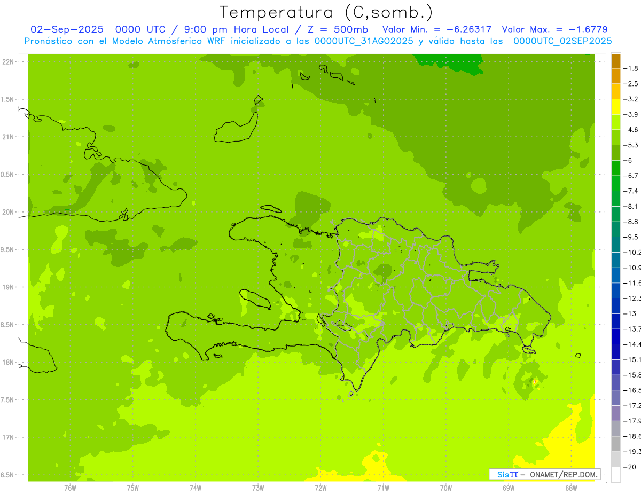Image resolution: width=641 pixels, height=495 pixels.
Task: Select the dark orange swatch above -1.8
Action: 616,61
